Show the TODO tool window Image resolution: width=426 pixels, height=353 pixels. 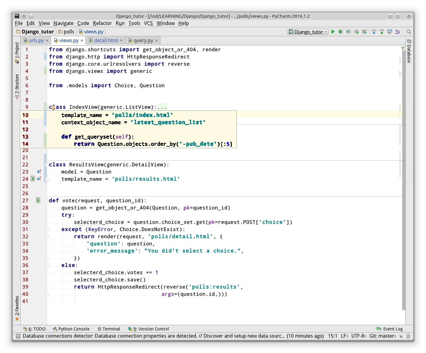pos(34,329)
